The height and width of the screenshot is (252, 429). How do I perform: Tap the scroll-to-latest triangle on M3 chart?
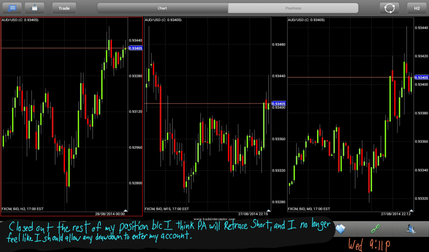[x=411, y=211]
